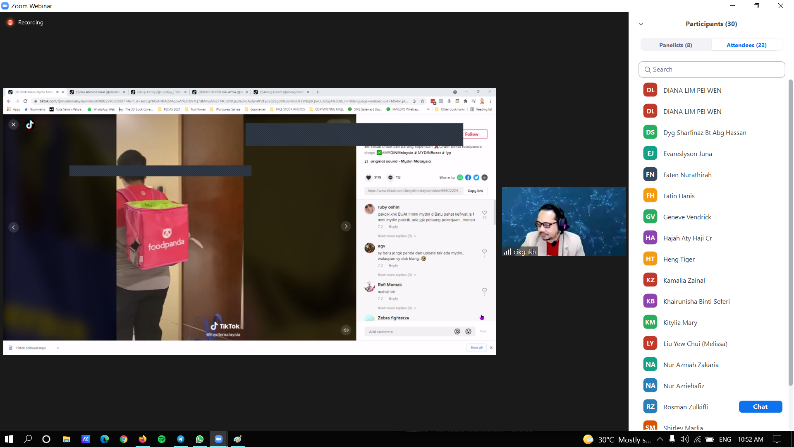Click the red Recording indicator
This screenshot has width=794, height=447.
10,22
